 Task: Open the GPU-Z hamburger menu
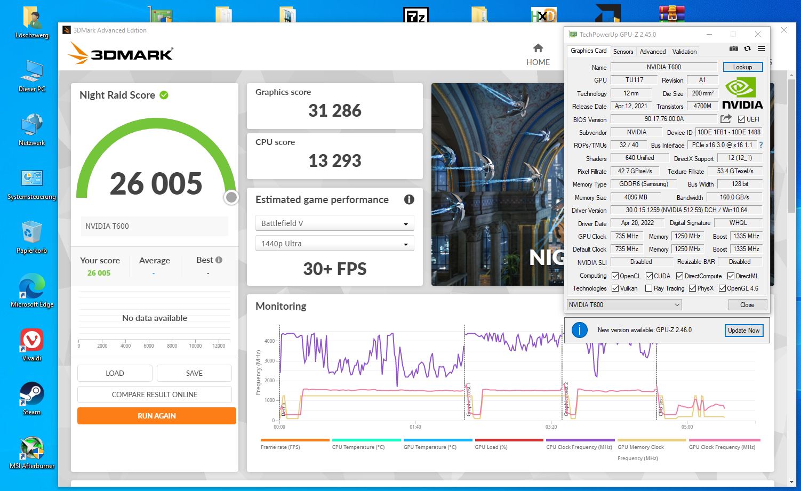(x=761, y=49)
